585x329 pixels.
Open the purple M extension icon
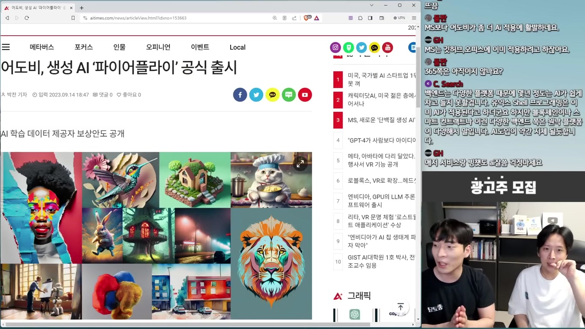coord(350,18)
